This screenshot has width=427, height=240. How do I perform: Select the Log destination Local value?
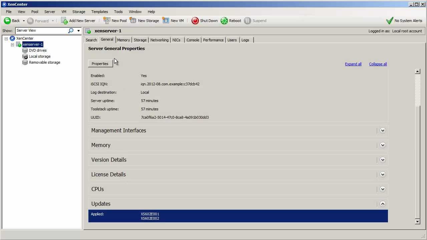point(145,92)
